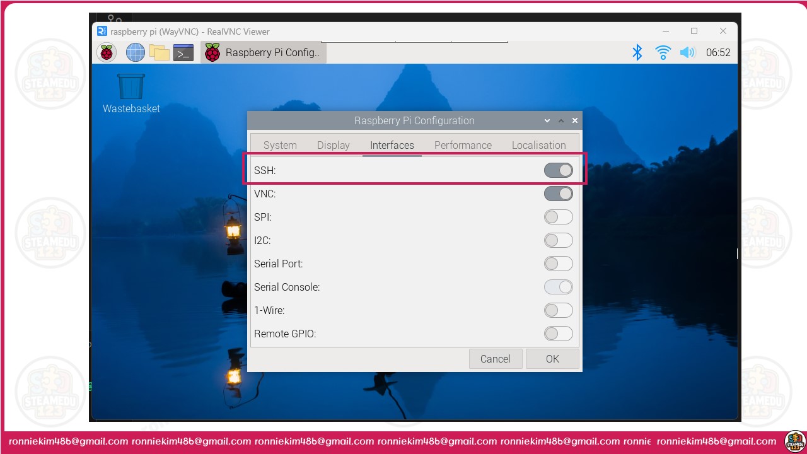Click the 06:52 clock in the panel
The height and width of the screenshot is (454, 807).
[x=718, y=53]
